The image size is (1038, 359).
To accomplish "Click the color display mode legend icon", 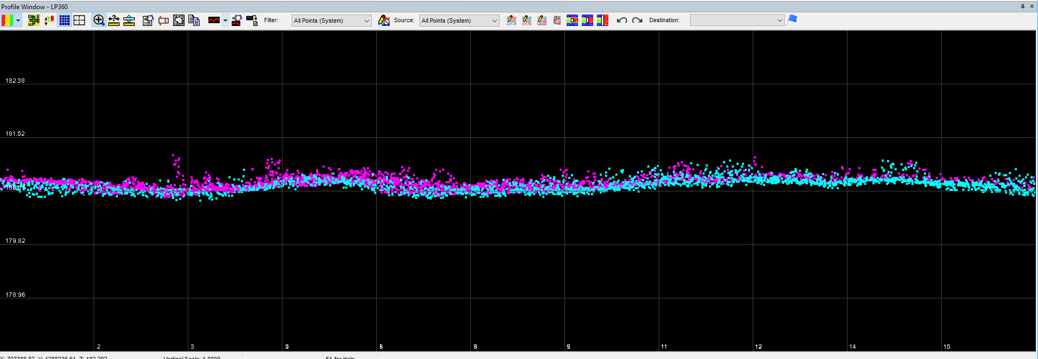I will tap(7, 21).
